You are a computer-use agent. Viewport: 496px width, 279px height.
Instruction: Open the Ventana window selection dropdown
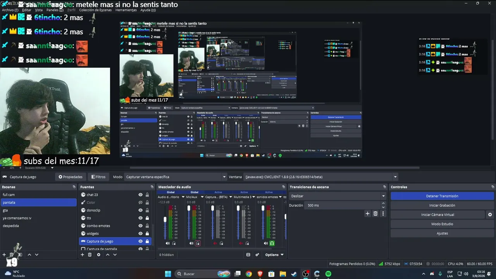tap(321, 177)
